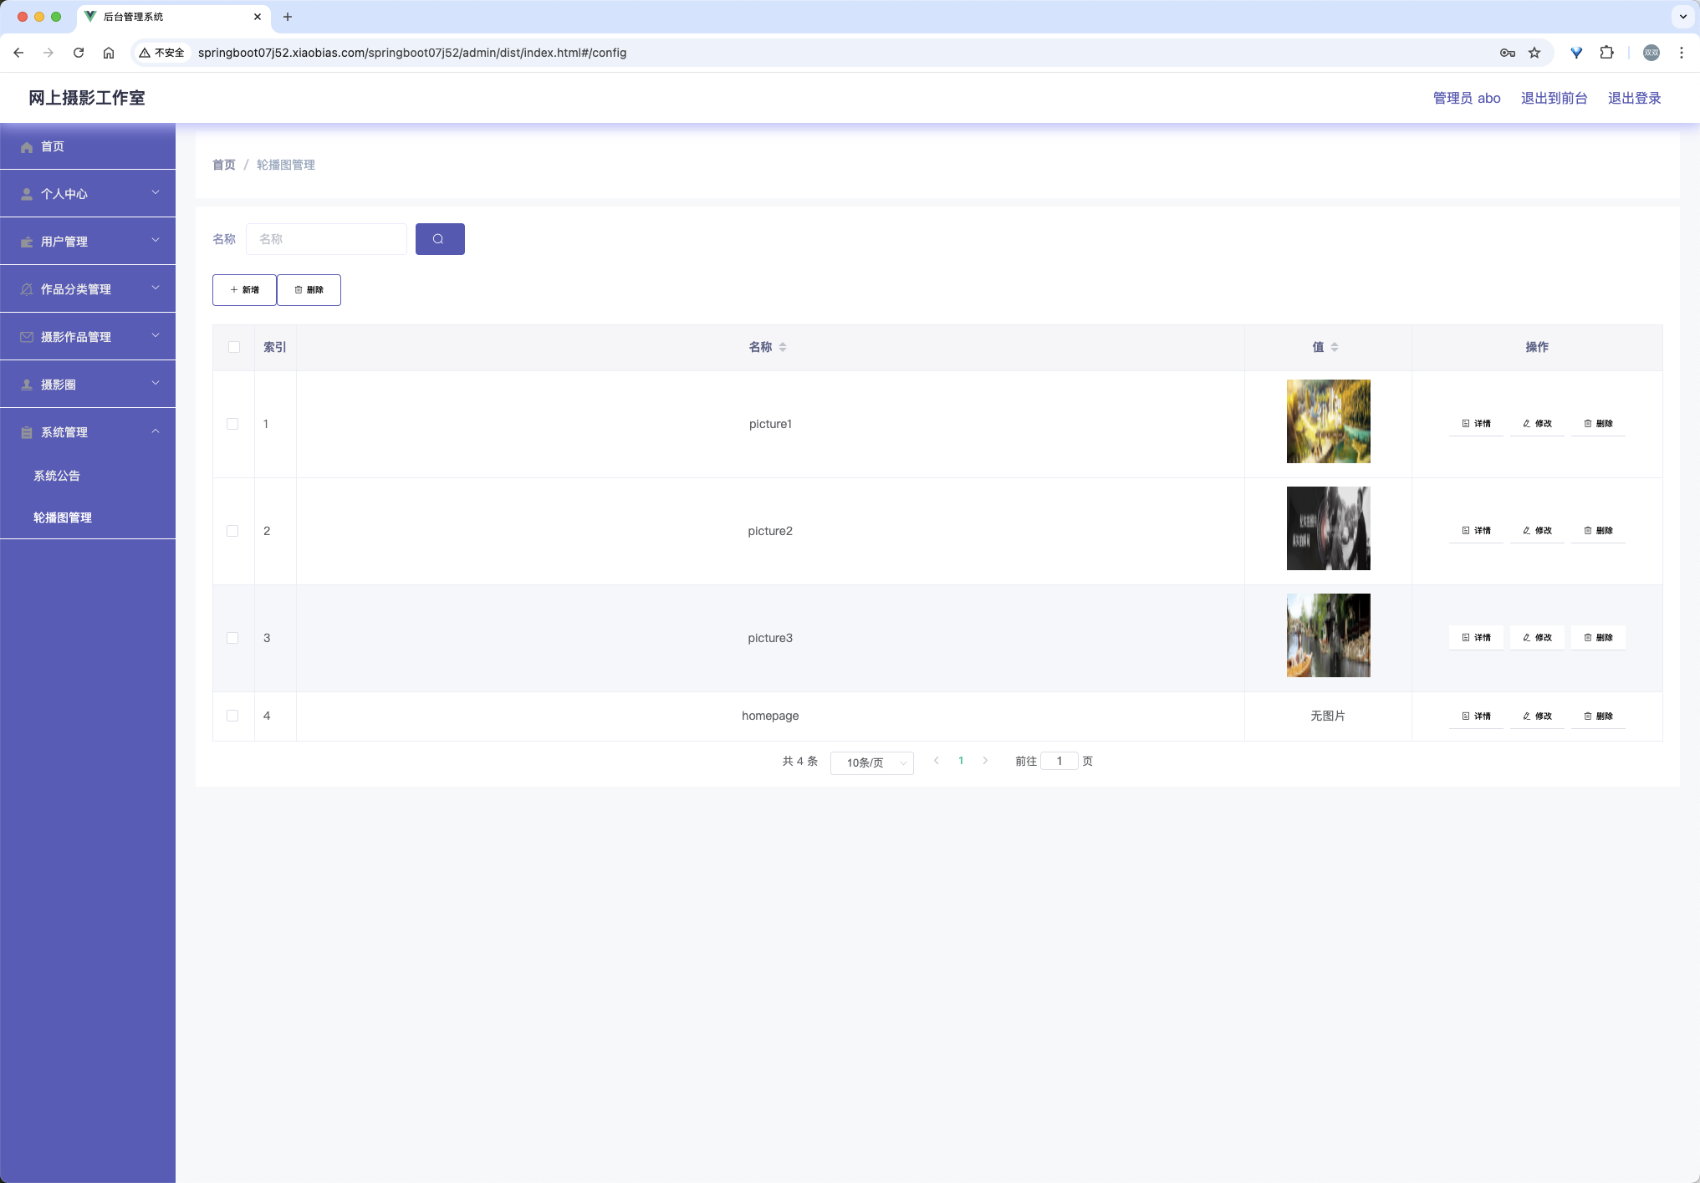Collapse 系统管理 sidebar menu
Viewport: 1700px width, 1183px height.
[x=88, y=432]
